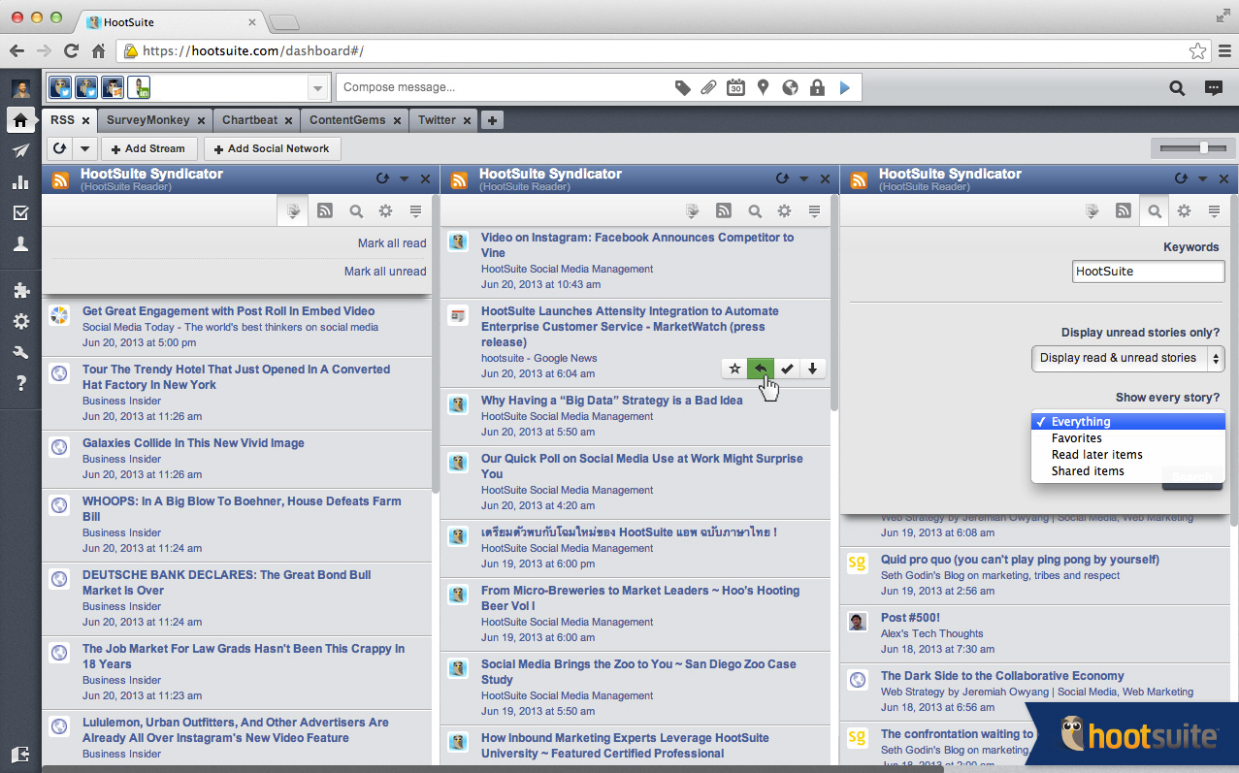Toggle the privacy lock in compose box
This screenshot has width=1239, height=773.
pyautogui.click(x=817, y=87)
